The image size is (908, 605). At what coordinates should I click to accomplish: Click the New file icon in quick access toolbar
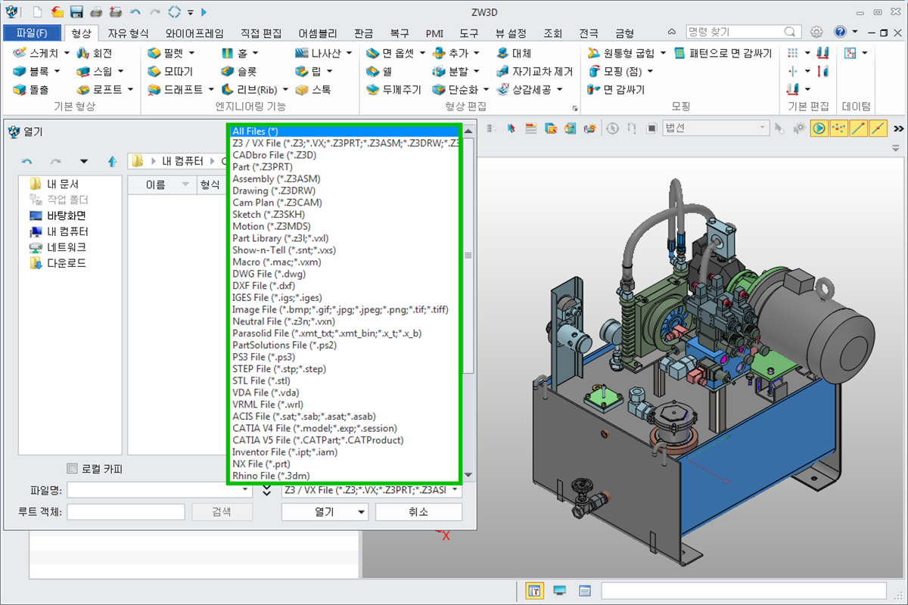37,11
